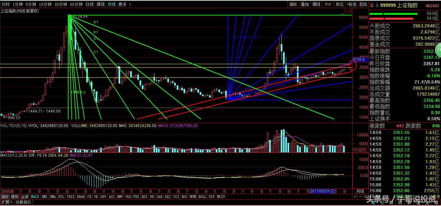Click the red G icon by stock code
The image size is (441, 206).
click(x=372, y=5)
